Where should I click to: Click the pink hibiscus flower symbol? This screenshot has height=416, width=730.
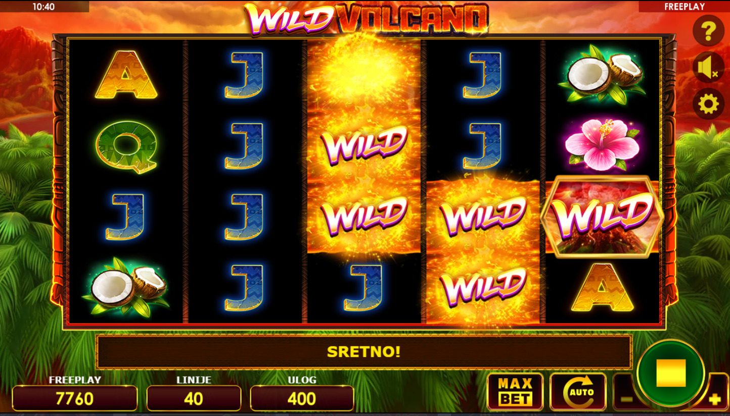tap(602, 144)
